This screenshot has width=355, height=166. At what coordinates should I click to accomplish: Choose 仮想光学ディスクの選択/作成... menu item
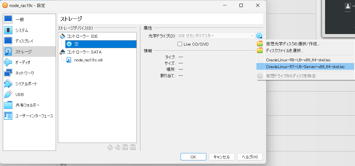305,44
